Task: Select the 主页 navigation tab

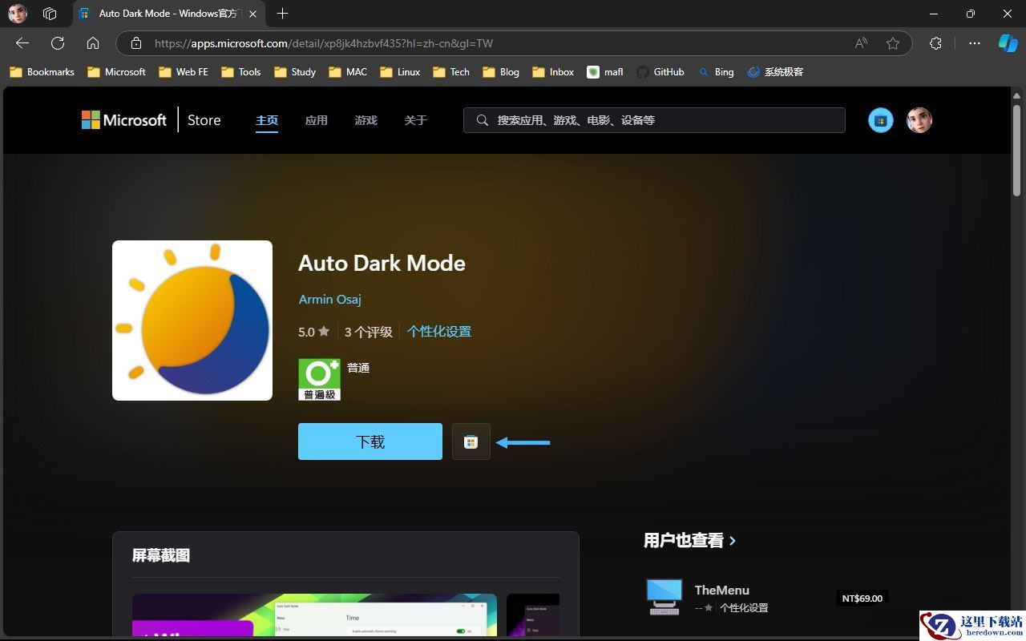Action: click(x=267, y=120)
